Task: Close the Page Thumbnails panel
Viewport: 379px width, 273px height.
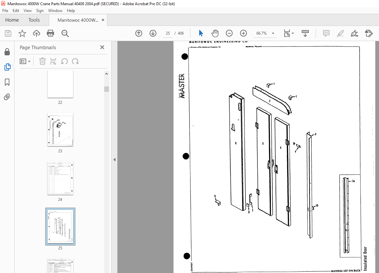Action: (x=102, y=48)
